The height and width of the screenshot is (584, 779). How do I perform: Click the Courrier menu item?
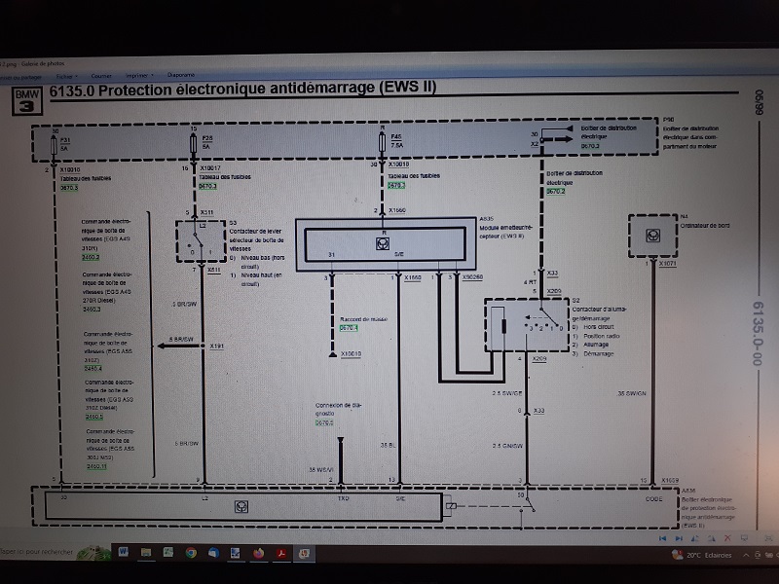point(101,76)
